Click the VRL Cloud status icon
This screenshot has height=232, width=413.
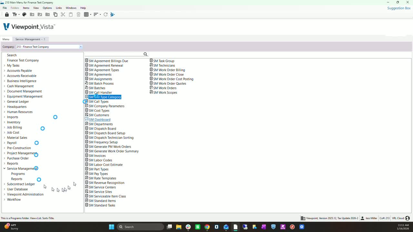click(x=407, y=218)
